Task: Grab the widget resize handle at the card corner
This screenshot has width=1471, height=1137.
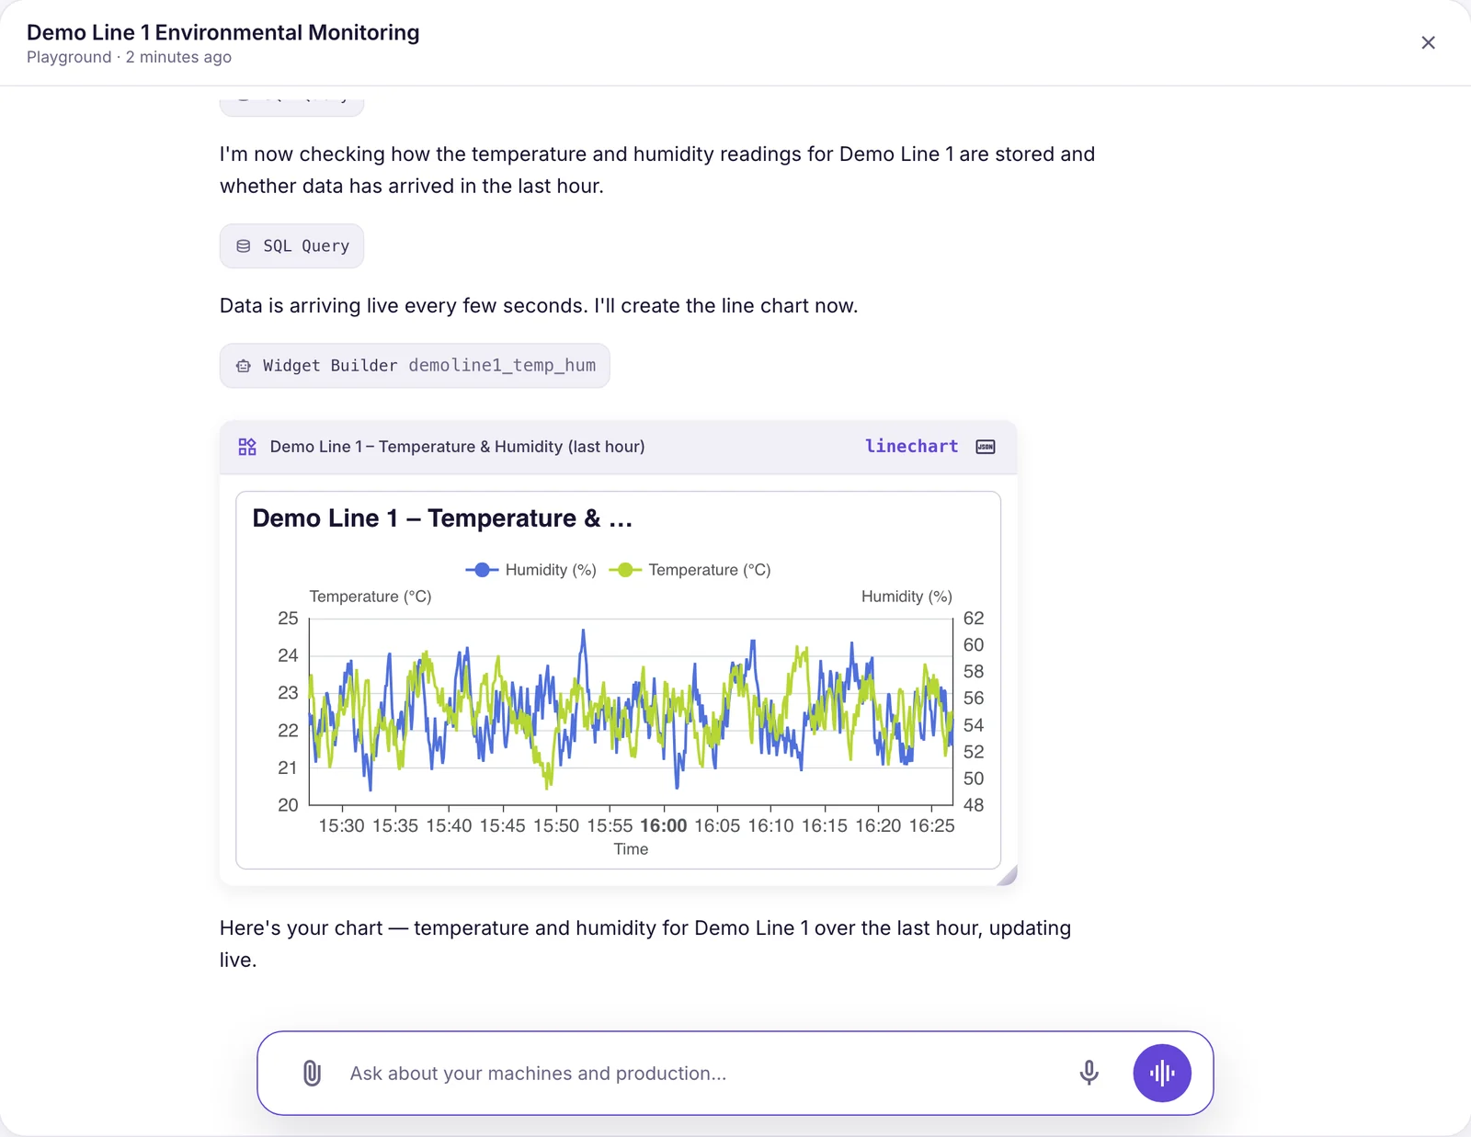Action: click(x=1008, y=875)
